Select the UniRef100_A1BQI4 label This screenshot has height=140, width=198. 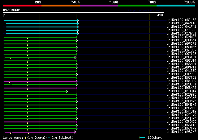tap(181, 91)
